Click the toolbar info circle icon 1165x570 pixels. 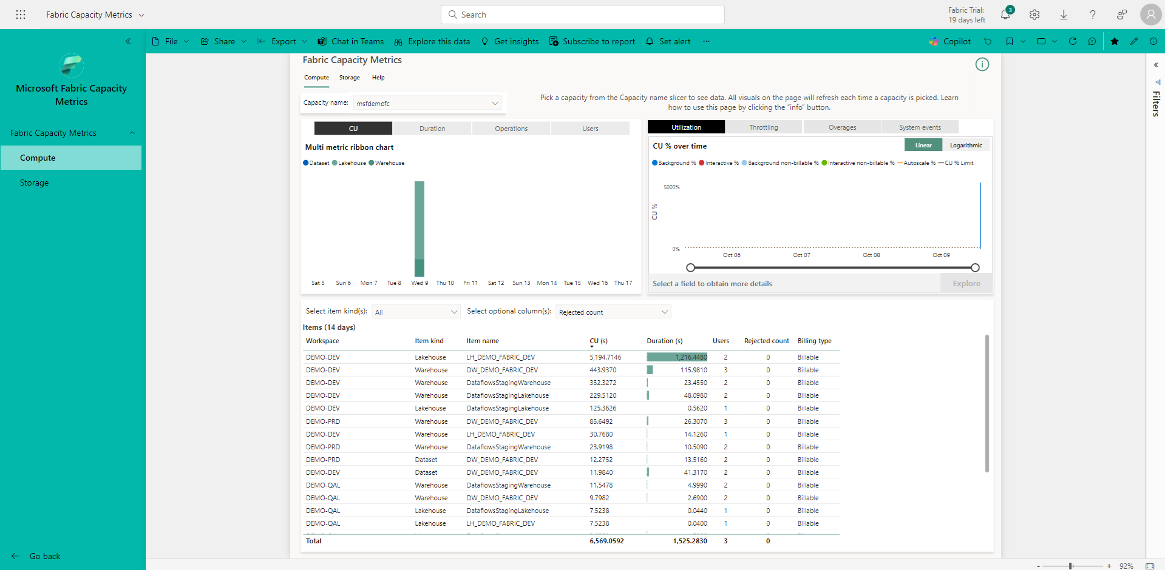(x=1153, y=41)
